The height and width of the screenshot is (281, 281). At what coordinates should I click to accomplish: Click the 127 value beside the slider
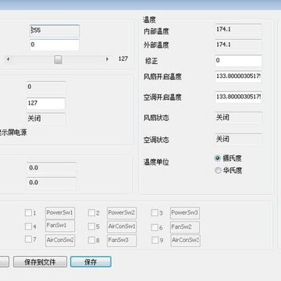[x=123, y=59]
